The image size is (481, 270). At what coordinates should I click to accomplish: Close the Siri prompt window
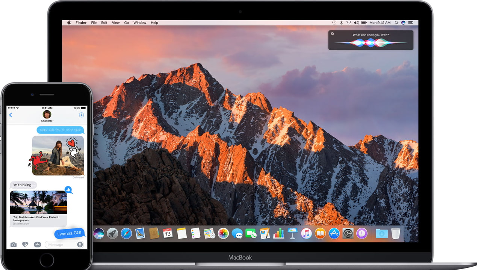[x=332, y=34]
